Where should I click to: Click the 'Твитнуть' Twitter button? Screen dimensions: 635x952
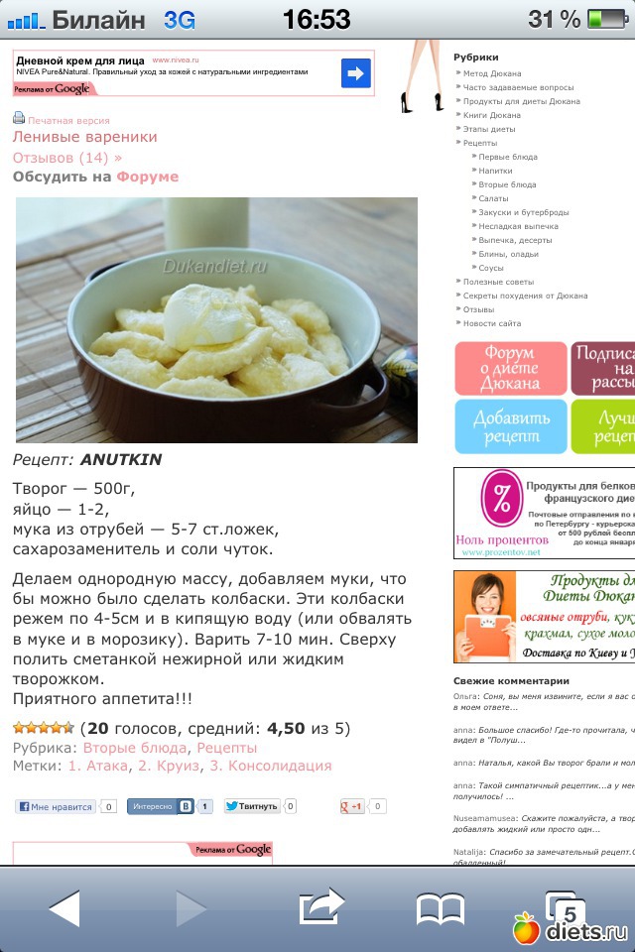(x=252, y=806)
